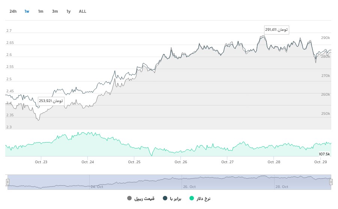Select the 1m time range
The width and height of the screenshot is (338, 209).
(x=41, y=11)
